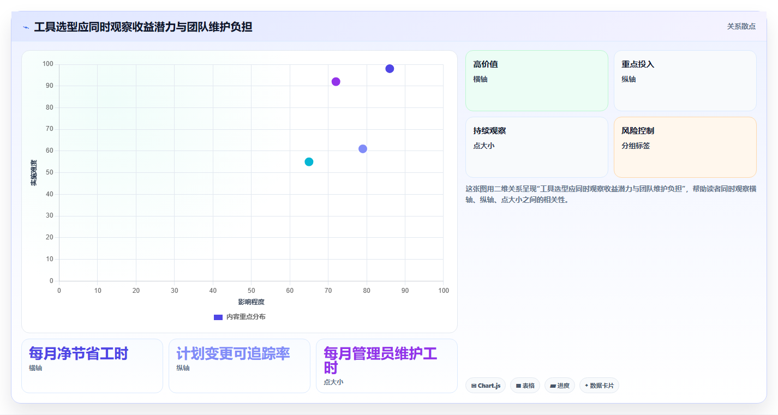
Task: Click the 关系散点 label in header
Action: tap(741, 26)
